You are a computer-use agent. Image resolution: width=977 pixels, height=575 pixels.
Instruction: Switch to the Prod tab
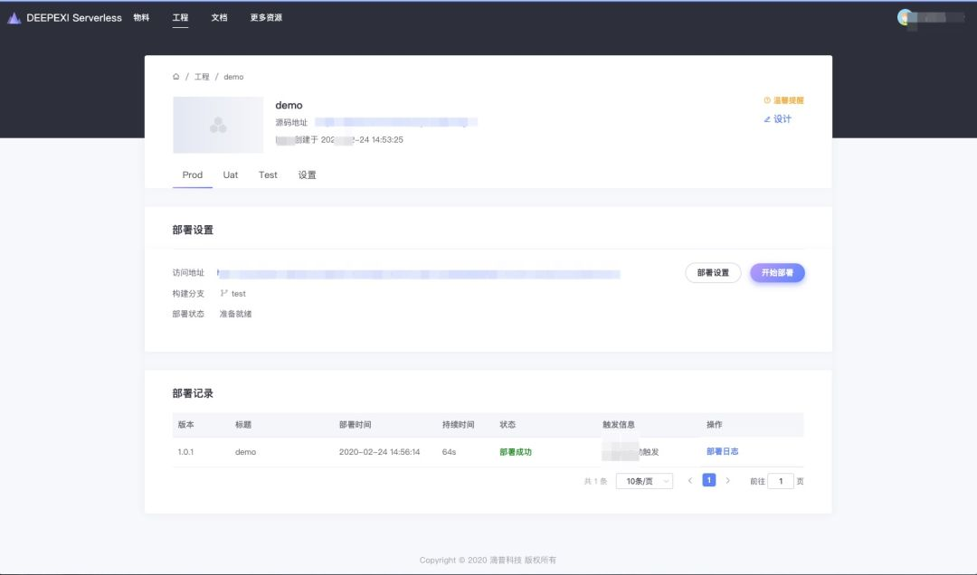[193, 175]
